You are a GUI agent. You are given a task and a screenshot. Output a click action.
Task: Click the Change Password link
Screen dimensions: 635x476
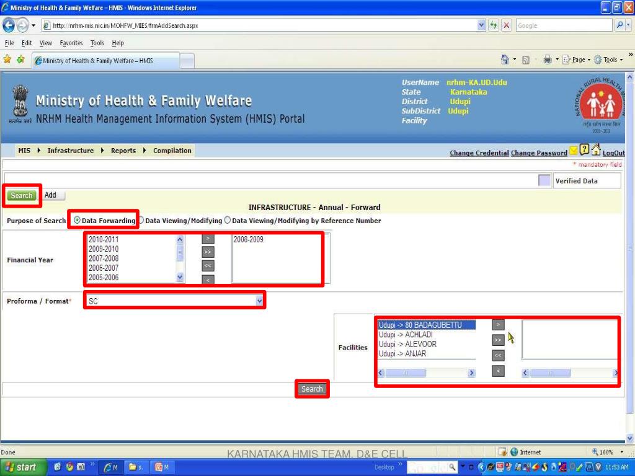point(539,153)
